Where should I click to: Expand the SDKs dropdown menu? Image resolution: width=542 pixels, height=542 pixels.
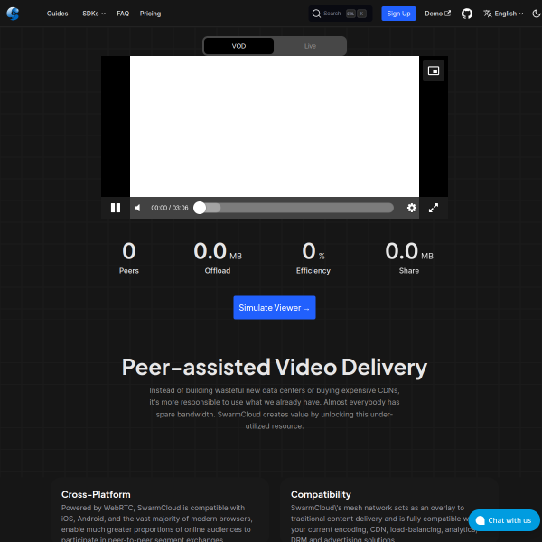[x=94, y=14]
